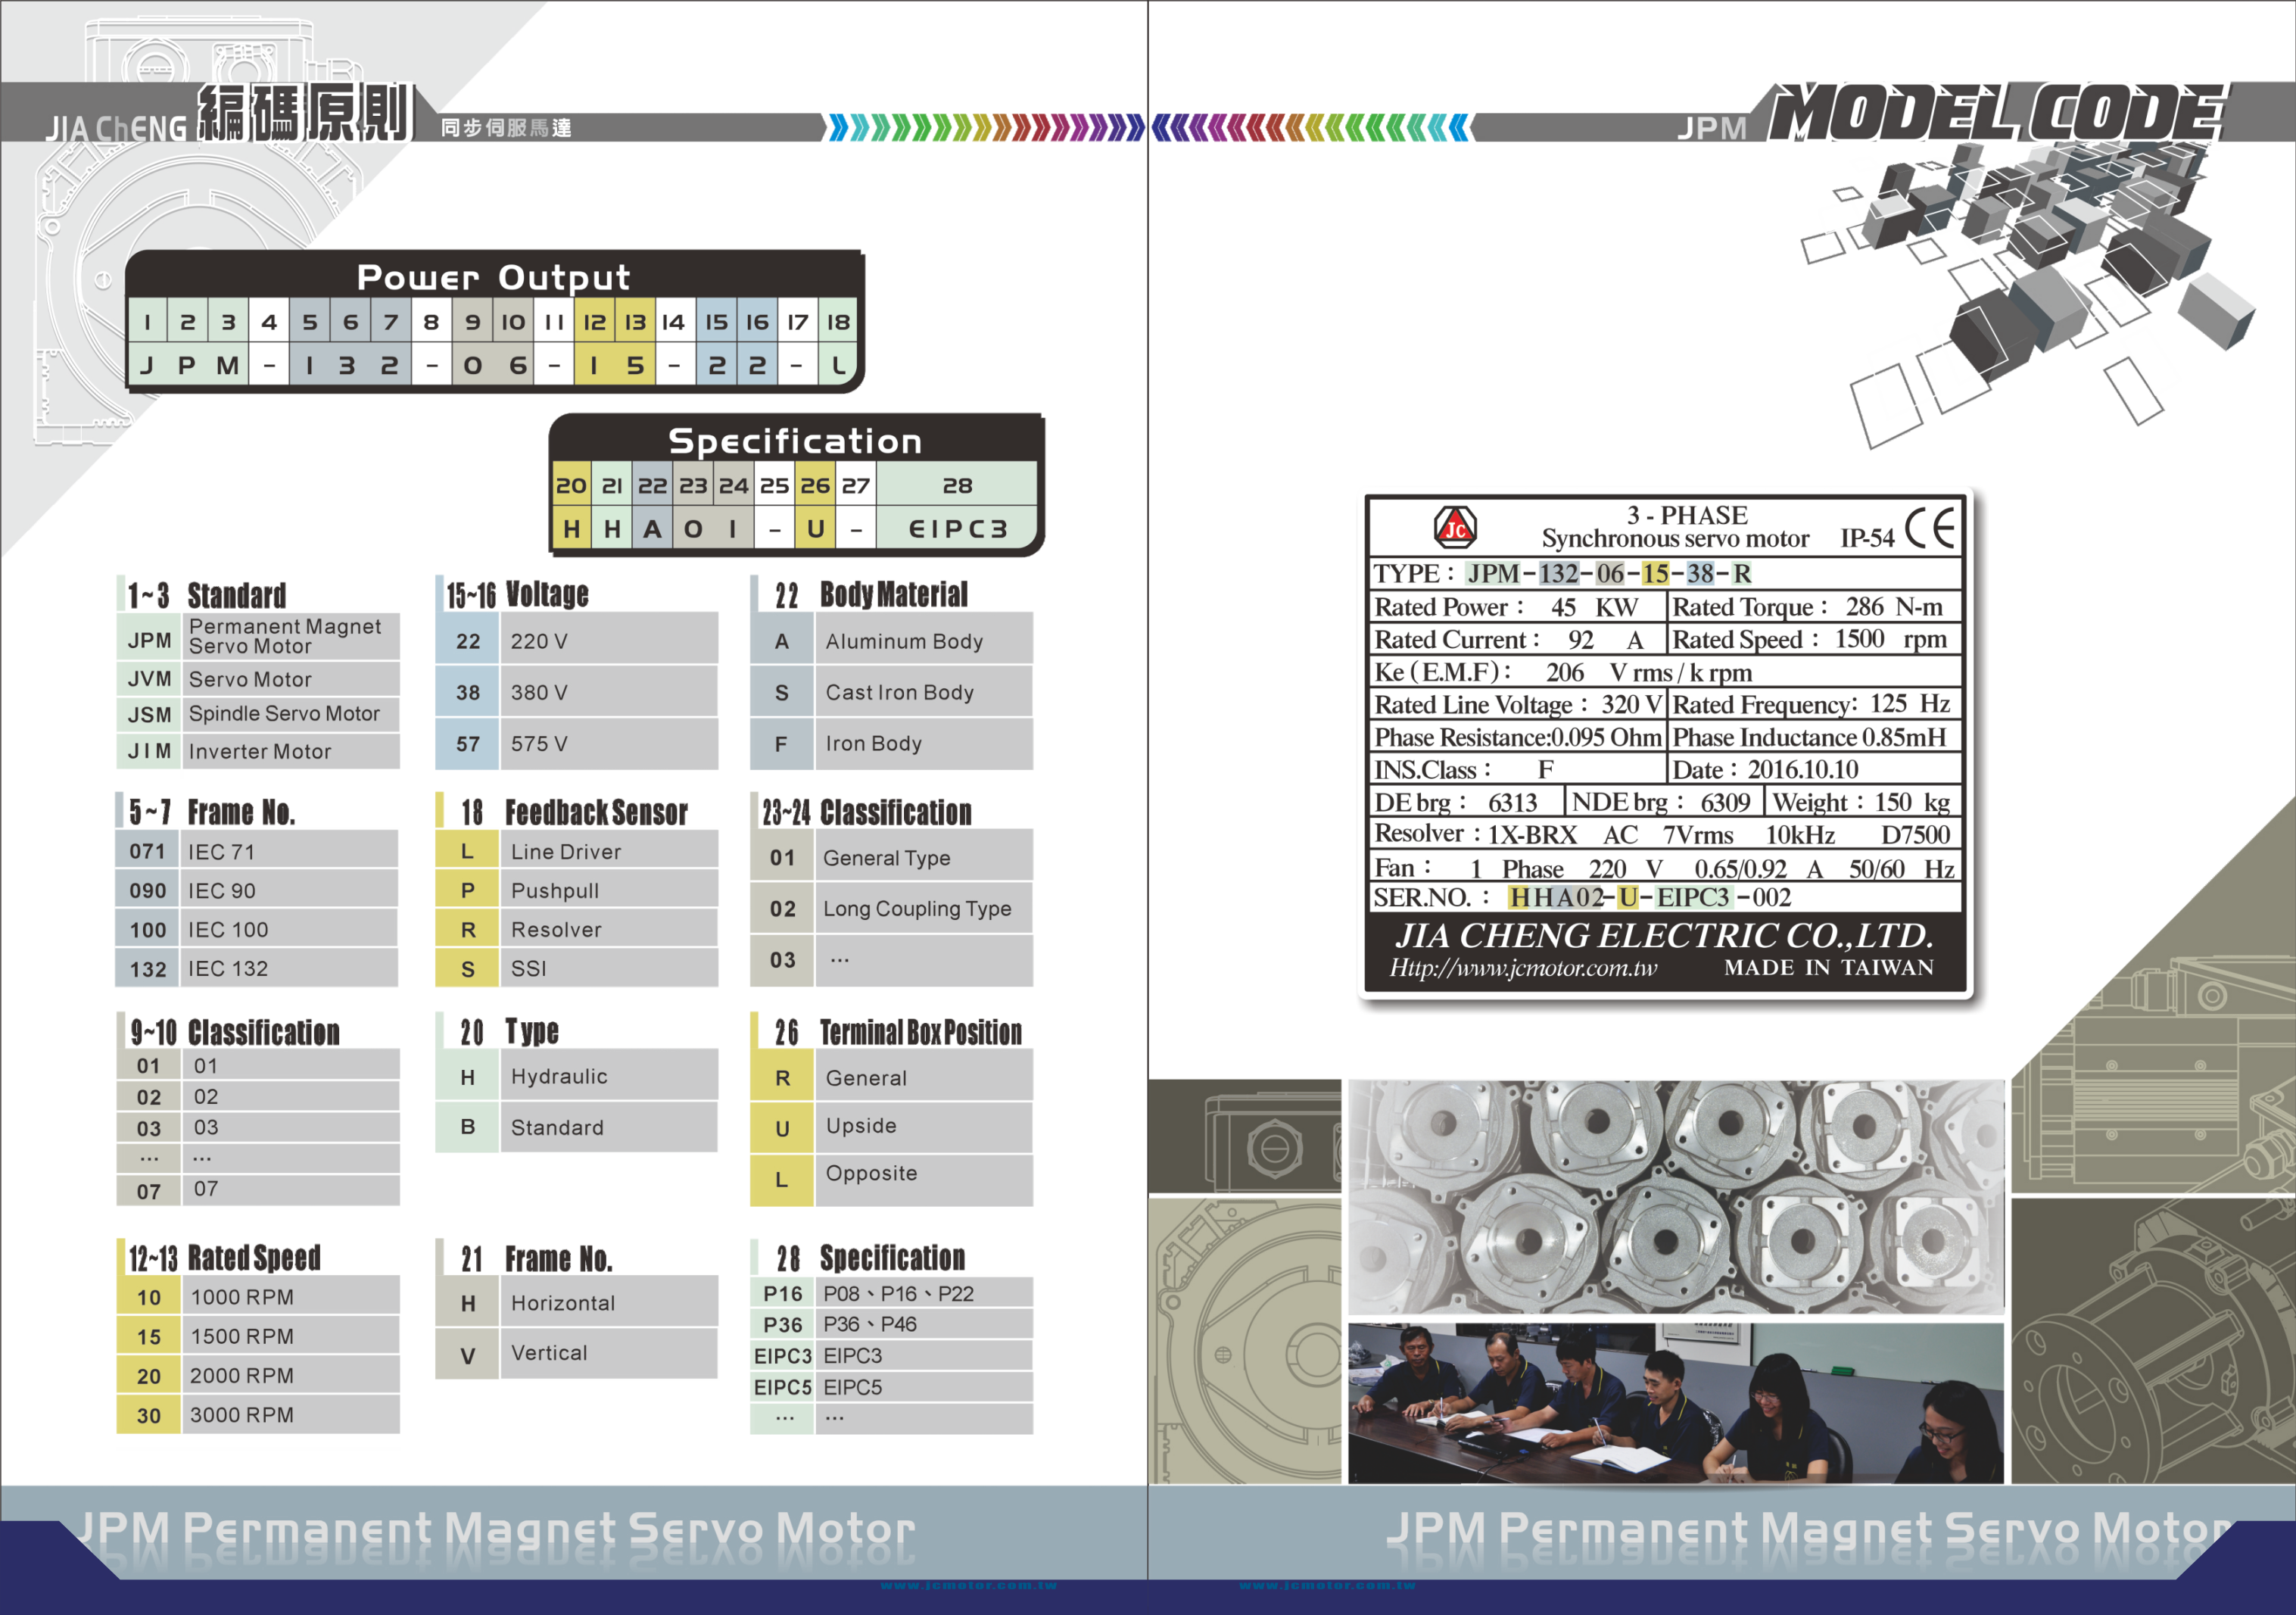Click the Power Output table header

pos(493,277)
